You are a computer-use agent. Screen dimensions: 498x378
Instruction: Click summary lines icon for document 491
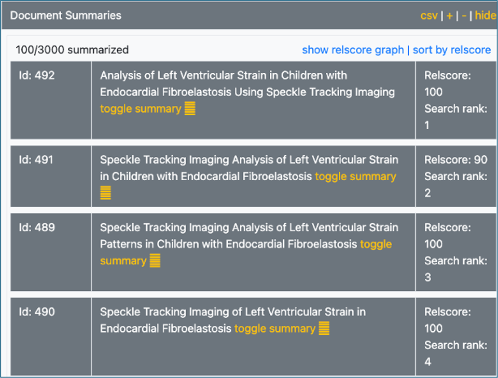tap(105, 193)
